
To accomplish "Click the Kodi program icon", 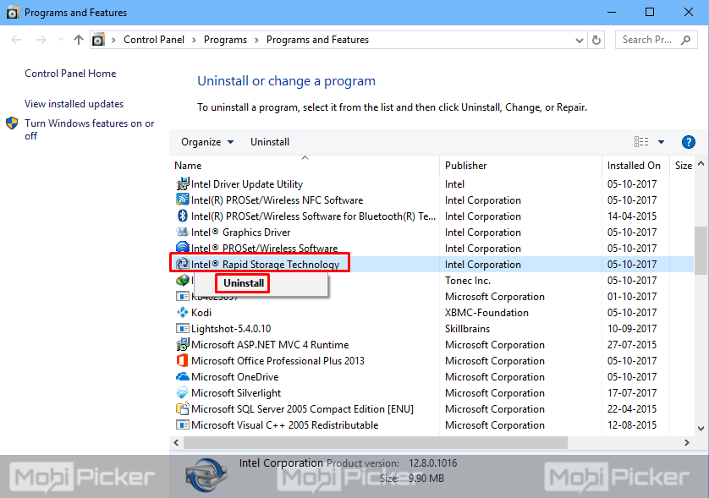I will click(x=182, y=312).
